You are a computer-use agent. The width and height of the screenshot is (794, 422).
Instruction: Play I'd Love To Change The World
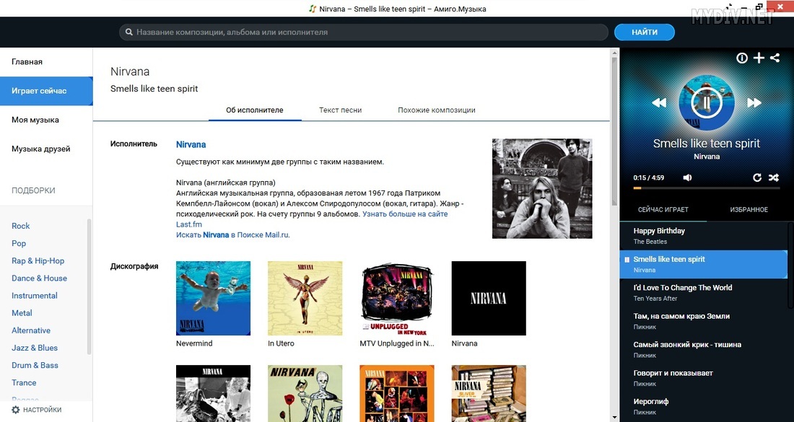(x=703, y=292)
